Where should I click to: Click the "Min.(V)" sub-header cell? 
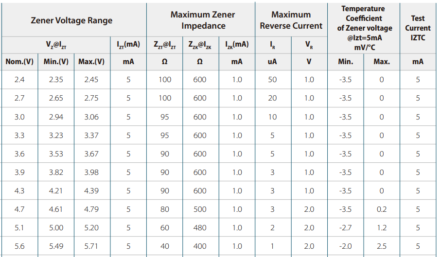pos(56,62)
